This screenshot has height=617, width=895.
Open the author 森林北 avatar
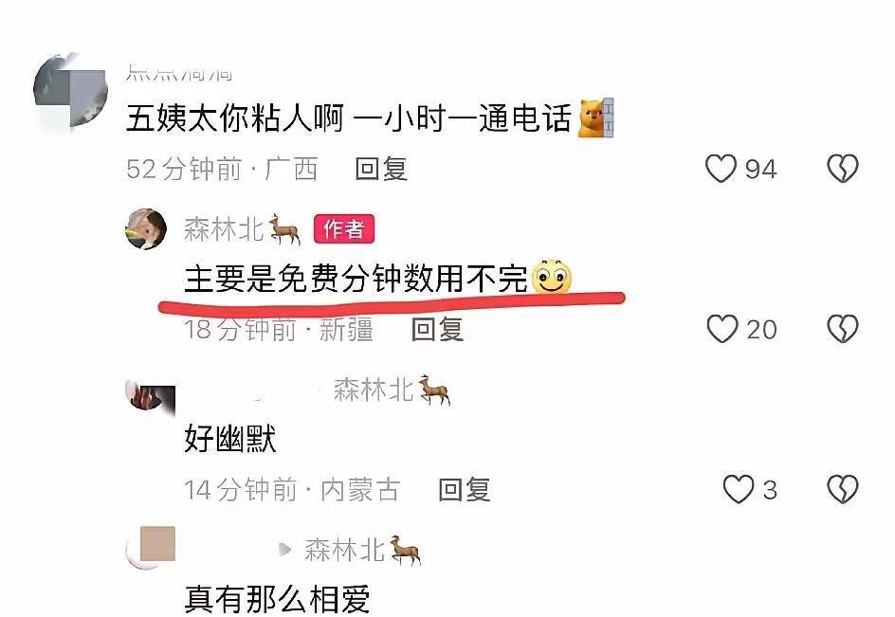tap(146, 228)
